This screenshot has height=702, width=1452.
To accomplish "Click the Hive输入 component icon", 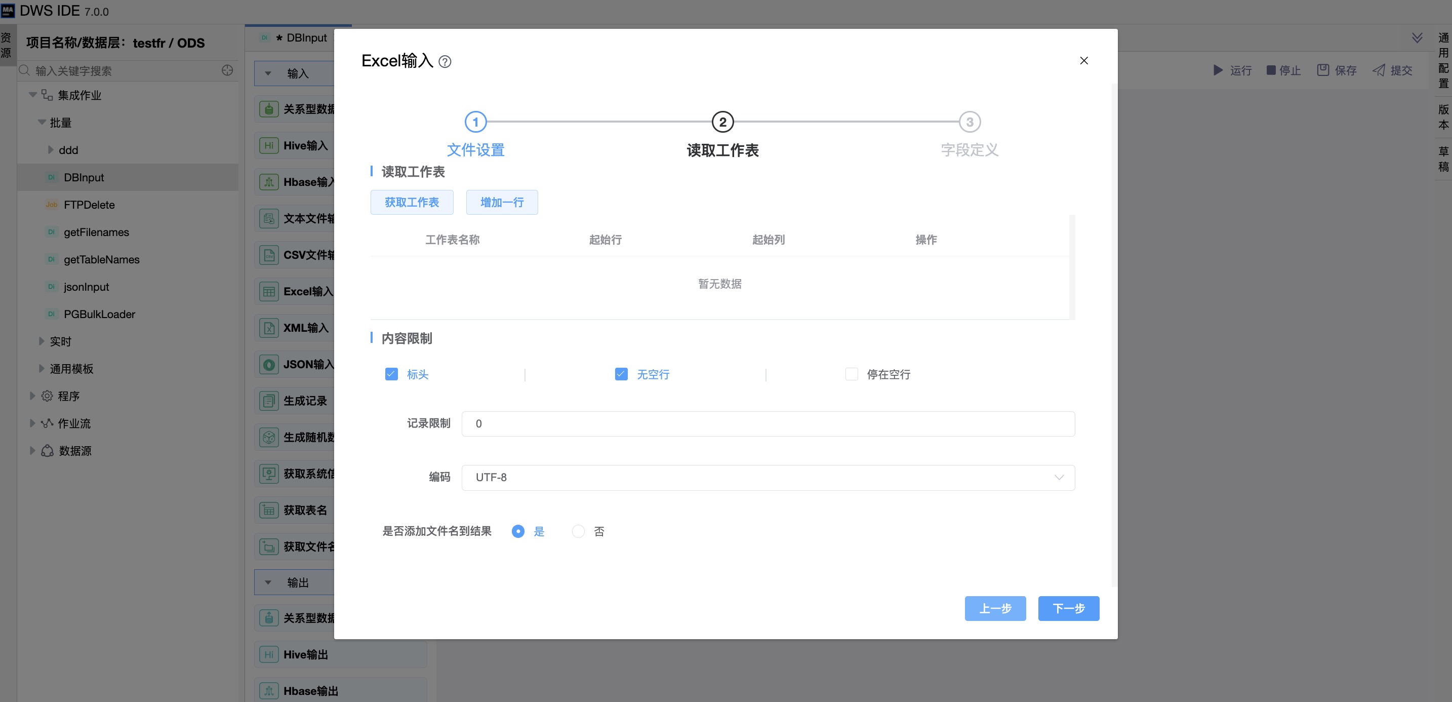I will point(269,145).
